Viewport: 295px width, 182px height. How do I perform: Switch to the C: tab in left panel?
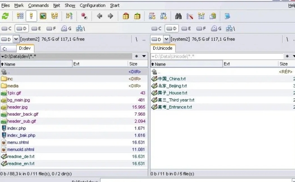[x=8, y=49]
